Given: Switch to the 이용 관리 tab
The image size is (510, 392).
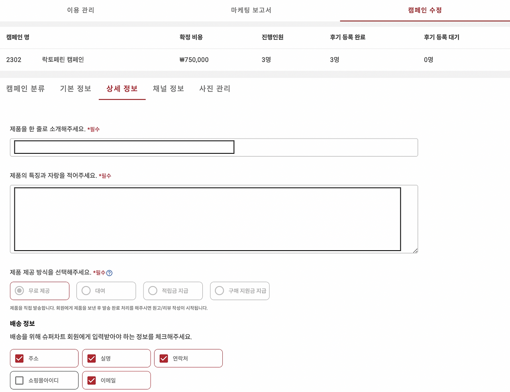Looking at the screenshot, I should (x=80, y=10).
